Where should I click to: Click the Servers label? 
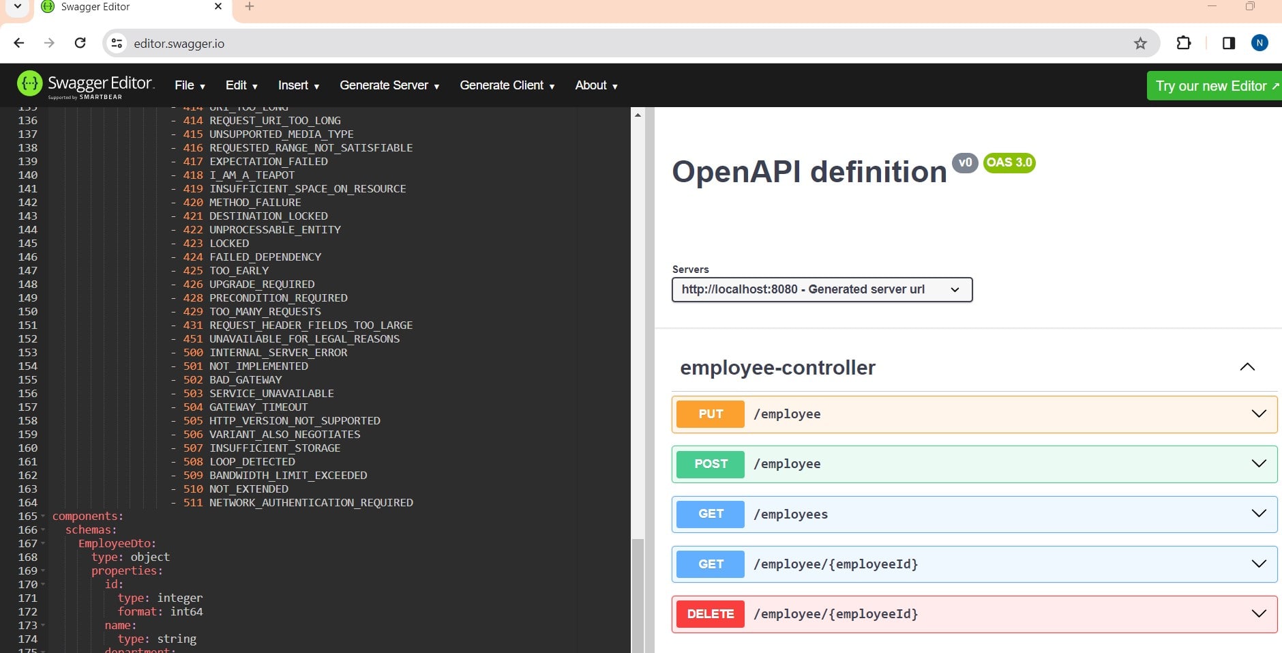click(690, 269)
